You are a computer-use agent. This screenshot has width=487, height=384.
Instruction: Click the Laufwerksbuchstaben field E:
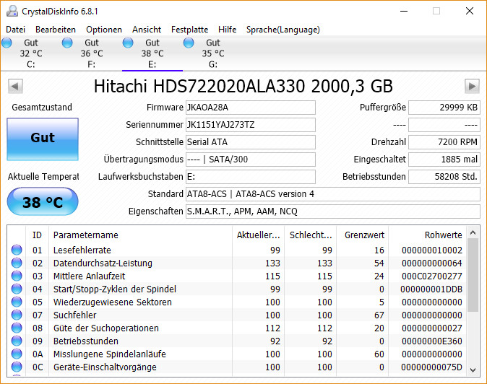click(251, 177)
